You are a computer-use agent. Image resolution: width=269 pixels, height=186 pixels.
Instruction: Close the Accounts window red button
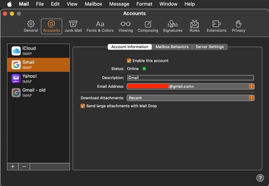point(5,14)
